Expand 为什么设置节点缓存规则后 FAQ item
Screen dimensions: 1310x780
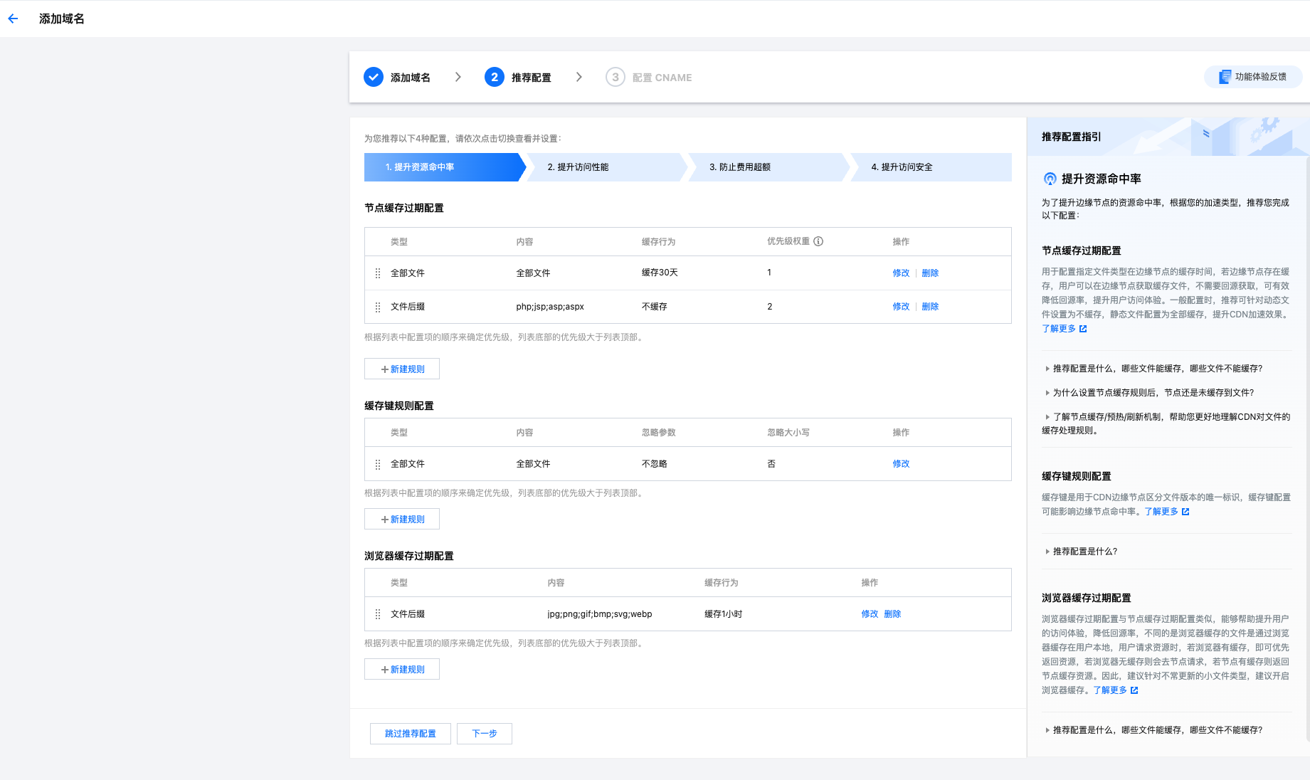pos(1153,393)
